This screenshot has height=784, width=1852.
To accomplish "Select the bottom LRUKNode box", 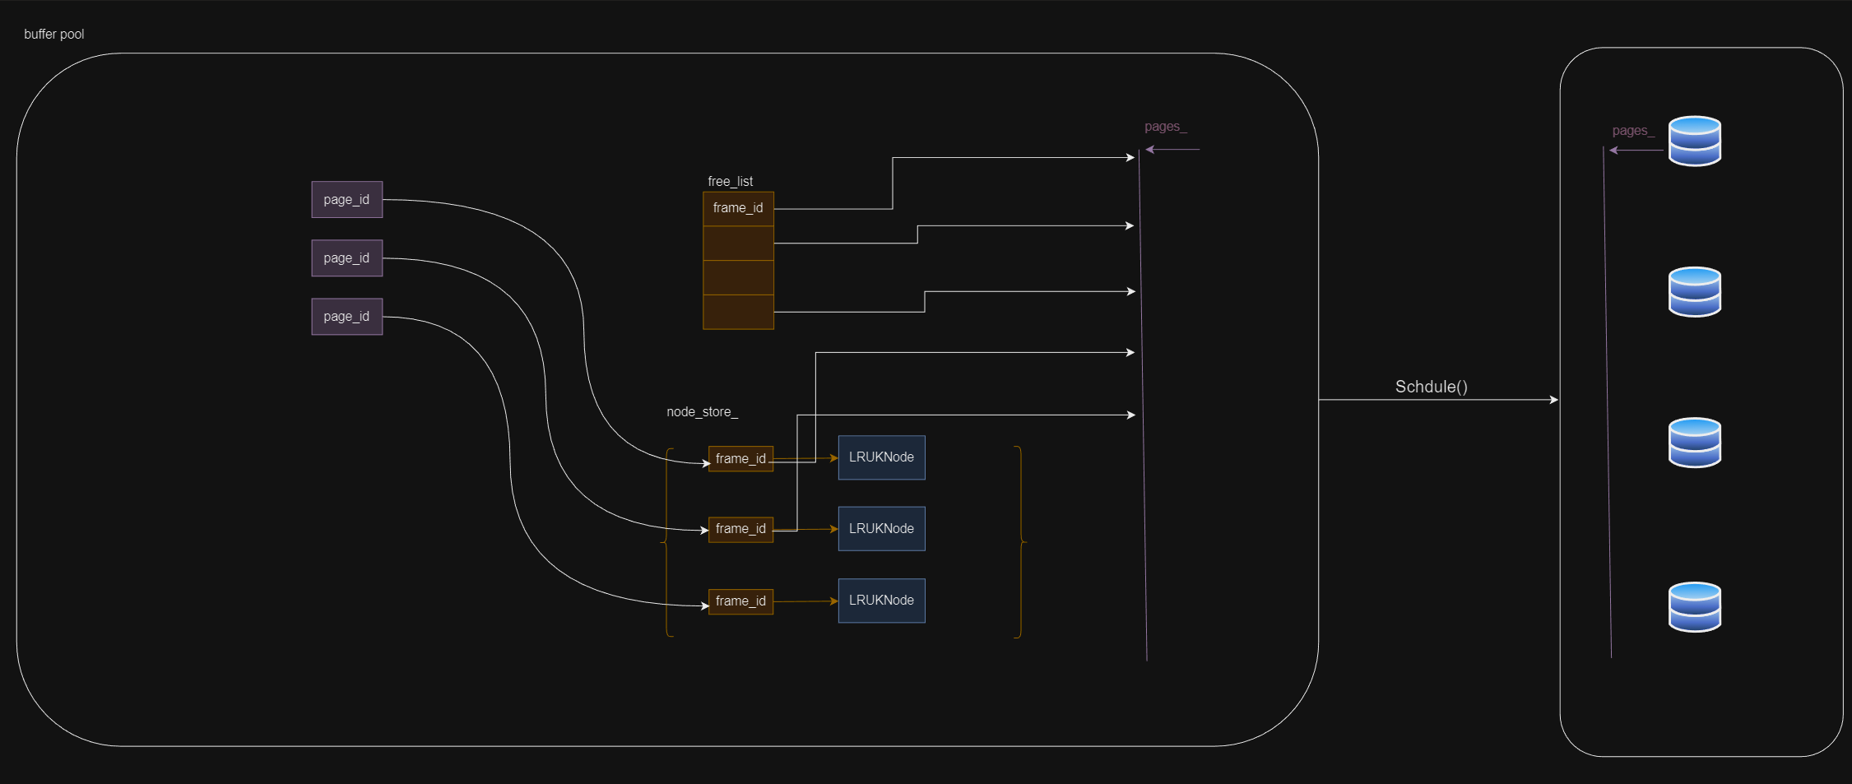I will pyautogui.click(x=881, y=601).
